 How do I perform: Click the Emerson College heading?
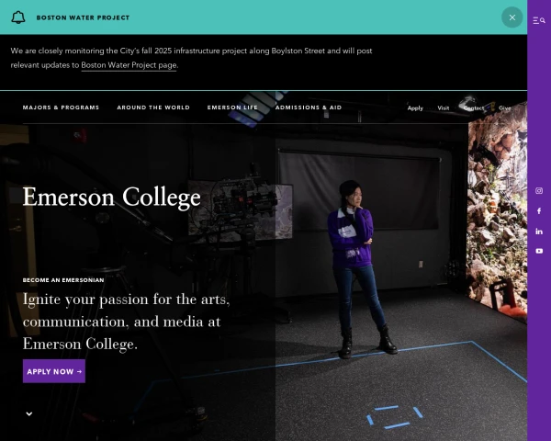[x=111, y=198]
